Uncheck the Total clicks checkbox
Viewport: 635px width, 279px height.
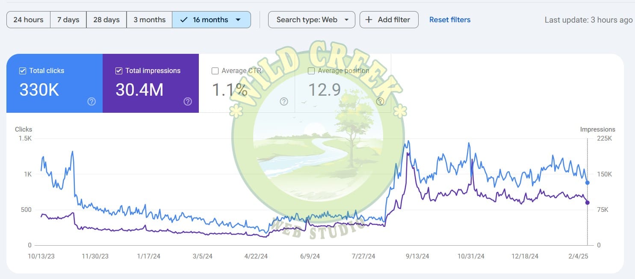(23, 70)
